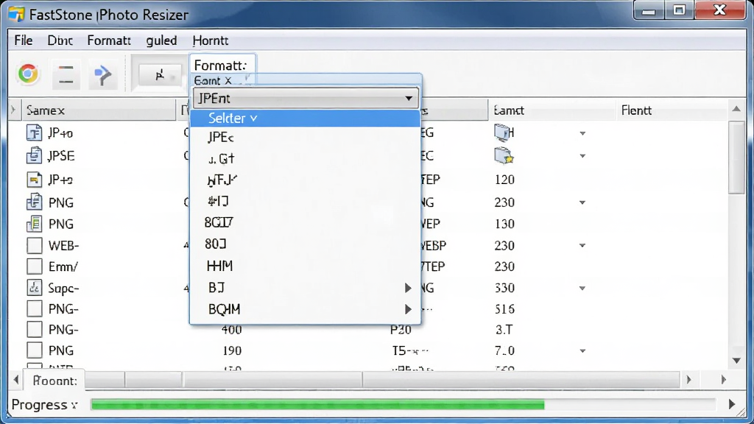
Task: Open dropdown arrow in JP+o row
Action: click(582, 133)
